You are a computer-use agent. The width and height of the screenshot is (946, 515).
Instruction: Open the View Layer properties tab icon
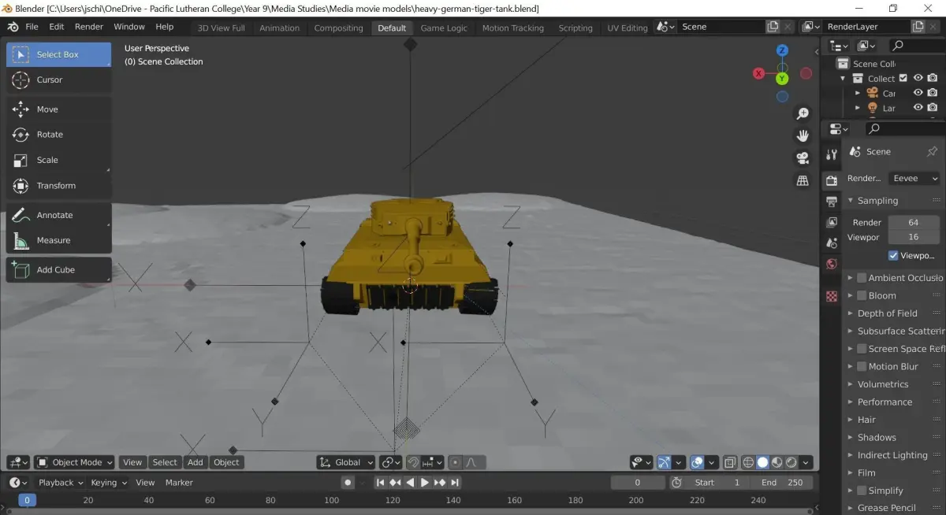(x=831, y=223)
